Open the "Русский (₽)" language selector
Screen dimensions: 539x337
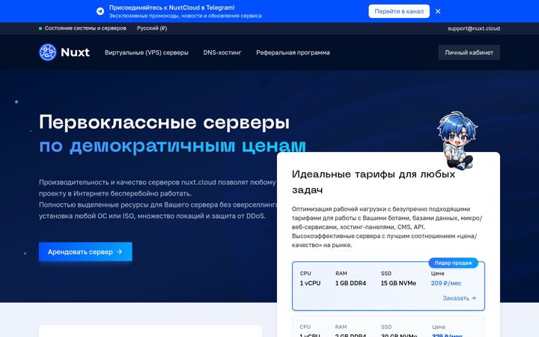[152, 28]
